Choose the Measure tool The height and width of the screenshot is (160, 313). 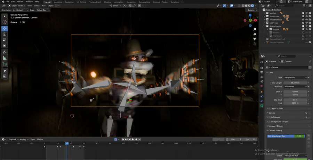pyautogui.click(x=5, y=58)
